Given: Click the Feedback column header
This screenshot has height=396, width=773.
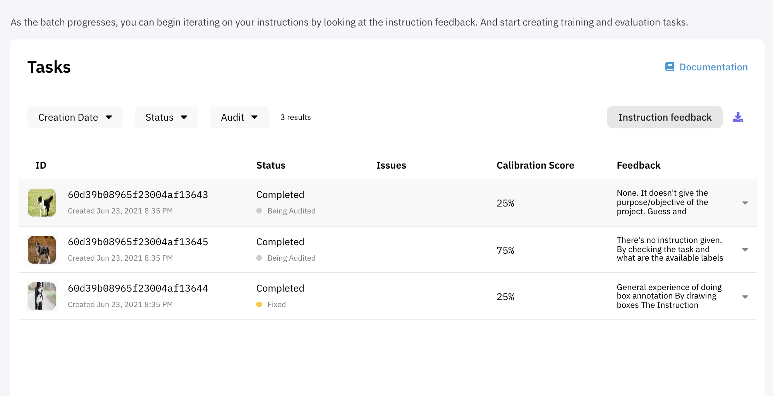Looking at the screenshot, I should click(x=638, y=166).
